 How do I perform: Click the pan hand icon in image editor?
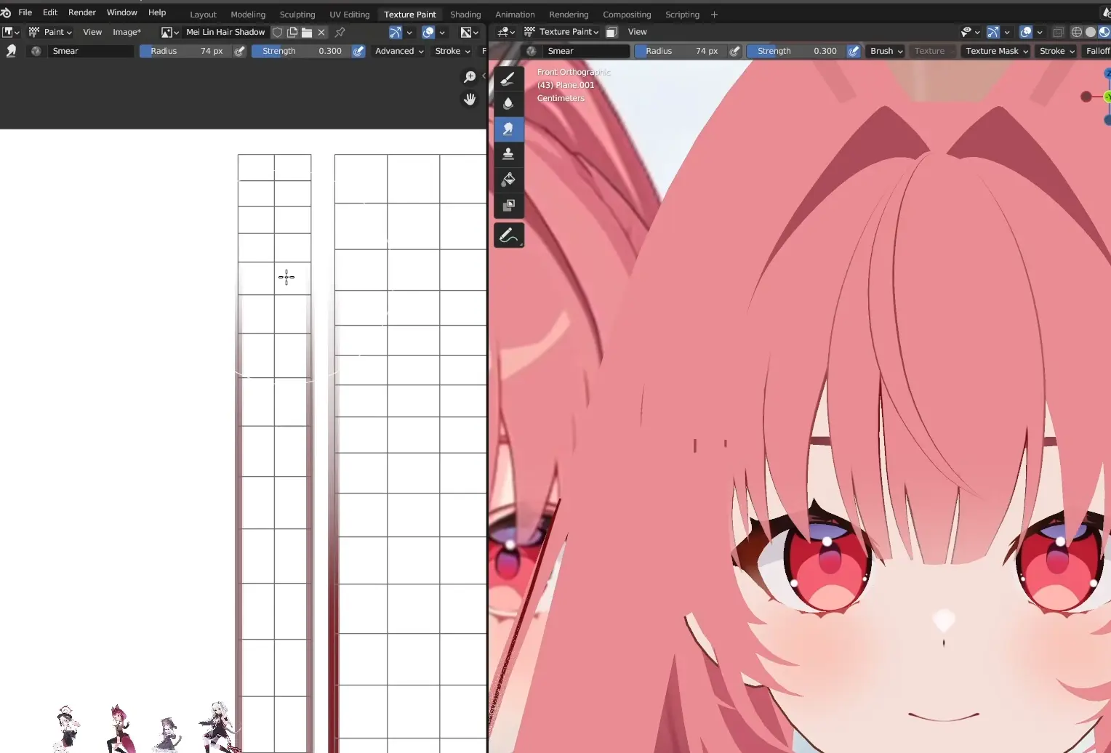[x=470, y=100]
